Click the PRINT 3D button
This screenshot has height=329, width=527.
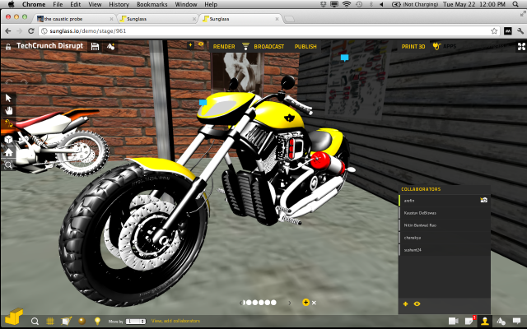coord(413,47)
